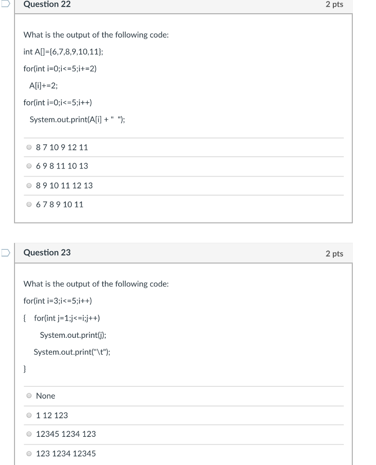Click the Question 22 heading
This screenshot has height=465, width=376.
pos(47,5)
